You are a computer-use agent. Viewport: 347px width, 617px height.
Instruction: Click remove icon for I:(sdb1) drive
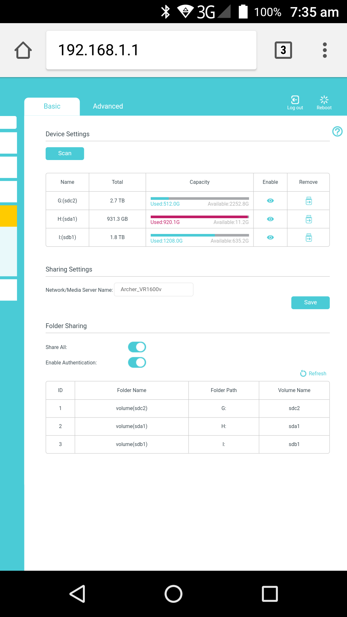[308, 237]
